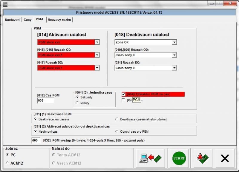Switch to the Casy tab
Image resolution: width=239 pixels, height=172 pixels.
click(x=27, y=20)
